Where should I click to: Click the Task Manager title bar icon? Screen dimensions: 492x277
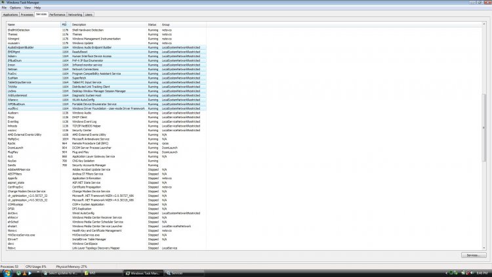pyautogui.click(x=3, y=2)
